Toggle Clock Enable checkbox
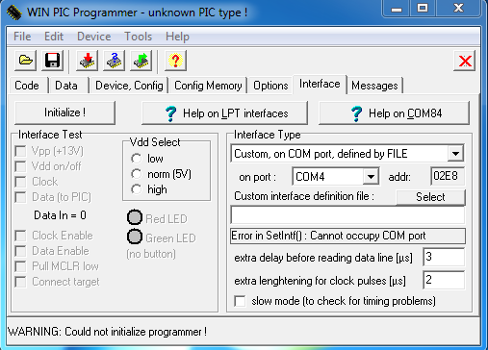This screenshot has height=350, width=488. (x=21, y=236)
